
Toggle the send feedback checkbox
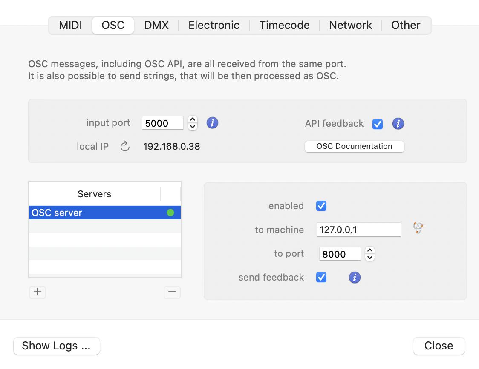point(321,278)
